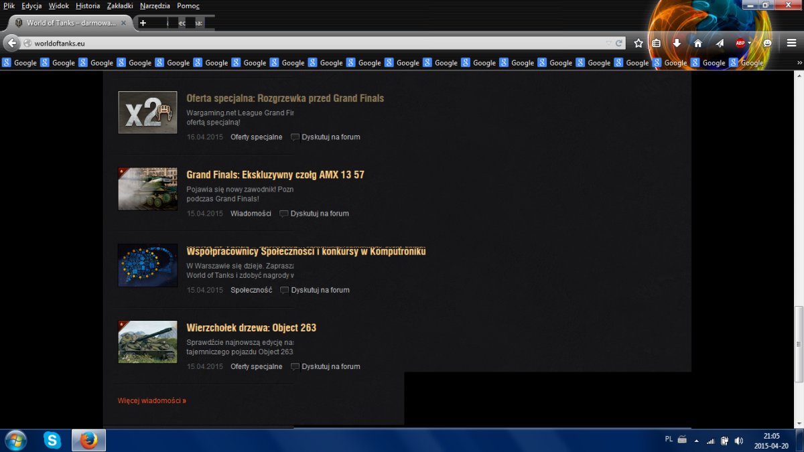Click the Adblock Plus ABP icon
Screen dimensions: 804x452
click(740, 43)
